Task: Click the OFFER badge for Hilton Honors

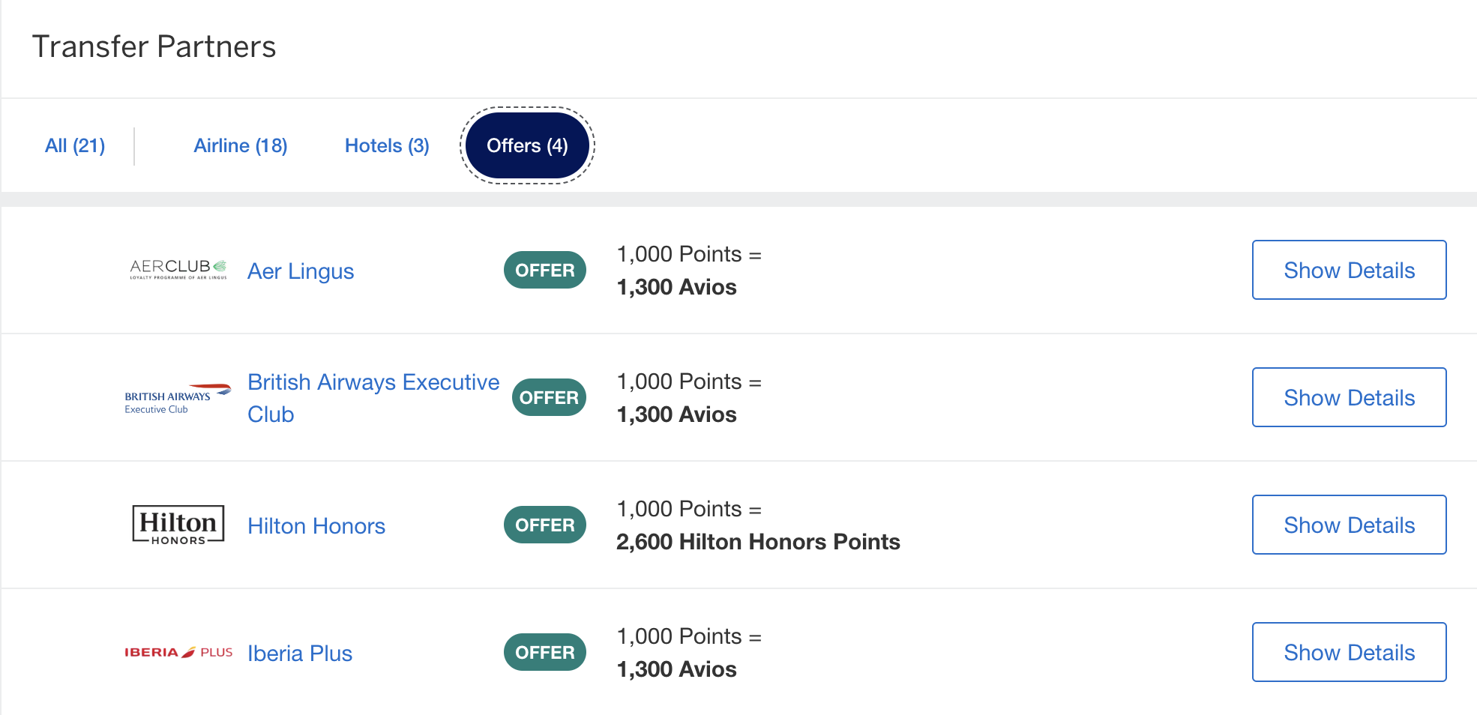Action: click(545, 525)
